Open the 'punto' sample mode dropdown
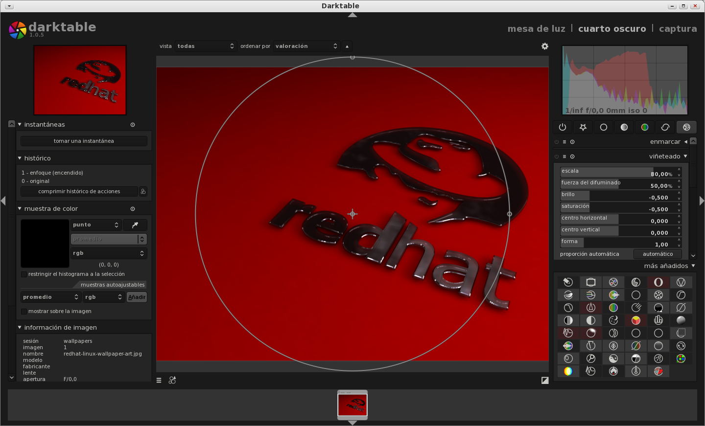 click(96, 225)
